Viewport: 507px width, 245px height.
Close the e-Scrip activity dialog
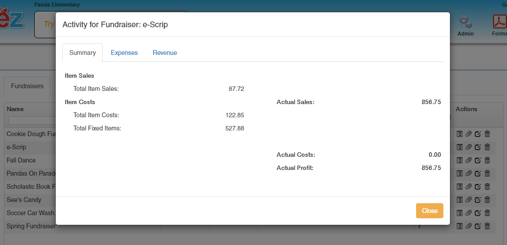pyautogui.click(x=429, y=211)
